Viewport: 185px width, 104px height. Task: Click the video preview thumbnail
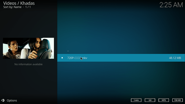point(28,48)
